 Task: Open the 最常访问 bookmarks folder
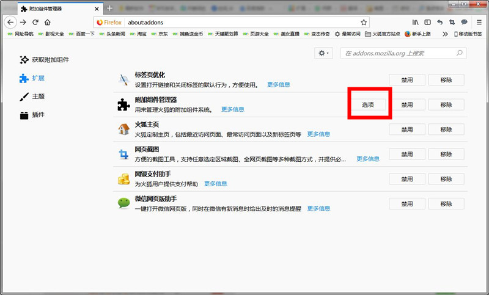pyautogui.click(x=347, y=34)
